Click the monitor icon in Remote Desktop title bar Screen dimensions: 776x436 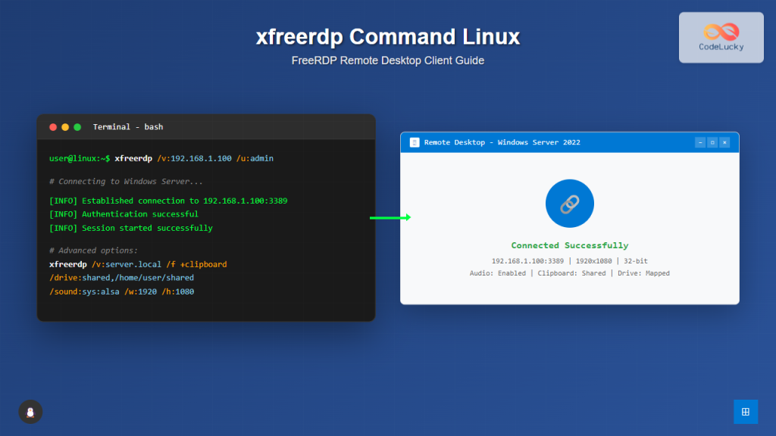415,142
